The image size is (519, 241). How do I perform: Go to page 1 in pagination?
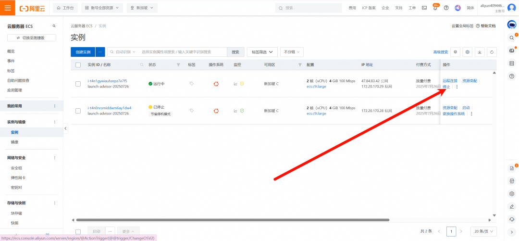(451, 231)
